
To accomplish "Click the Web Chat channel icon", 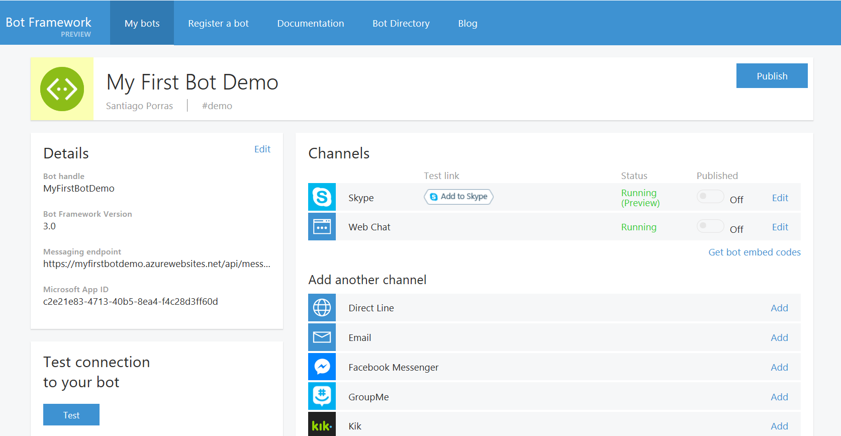I will (x=322, y=227).
